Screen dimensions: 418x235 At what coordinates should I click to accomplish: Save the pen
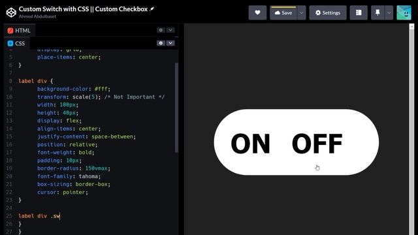coord(283,12)
